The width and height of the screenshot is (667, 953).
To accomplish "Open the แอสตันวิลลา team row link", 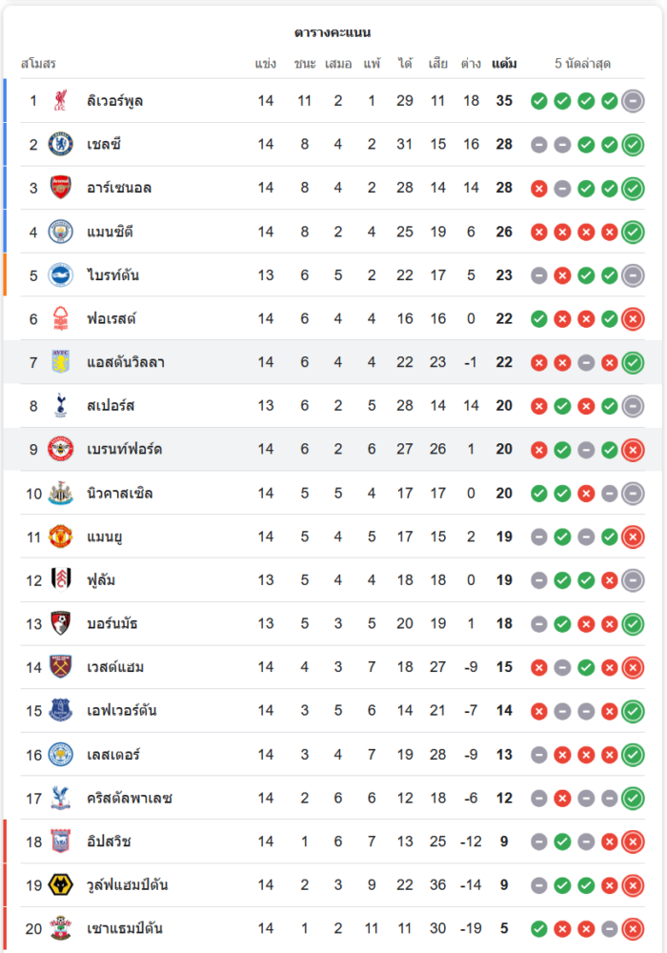I will [125, 362].
